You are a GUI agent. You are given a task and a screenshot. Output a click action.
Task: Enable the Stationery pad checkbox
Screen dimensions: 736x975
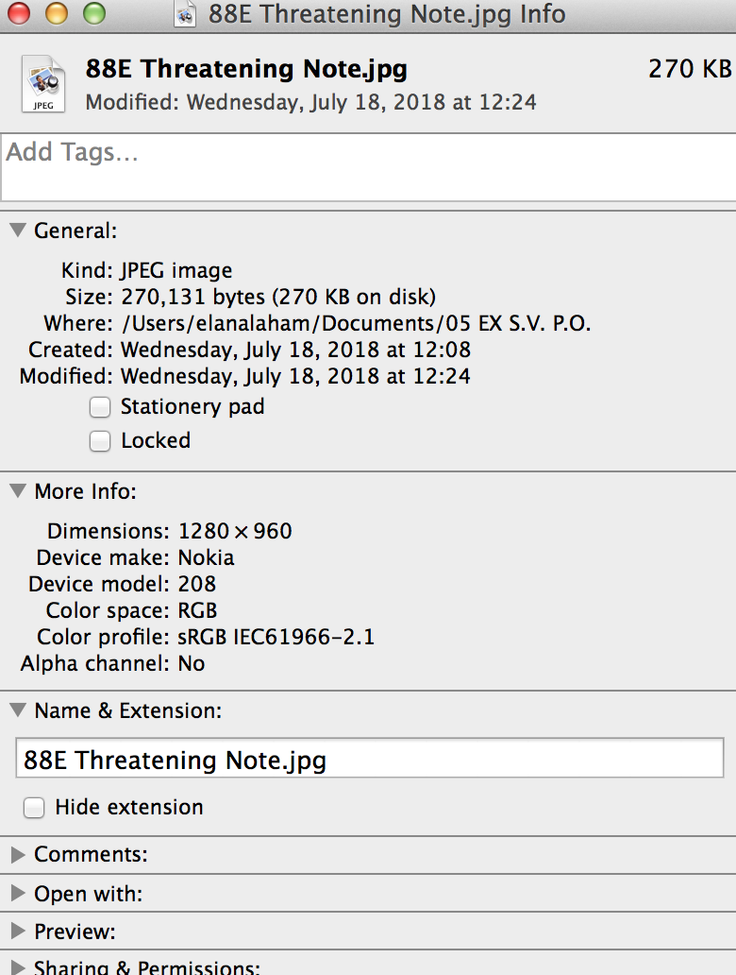coord(100,407)
